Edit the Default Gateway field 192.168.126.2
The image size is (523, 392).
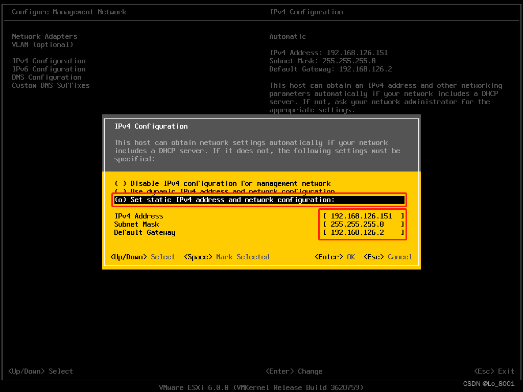coord(363,232)
